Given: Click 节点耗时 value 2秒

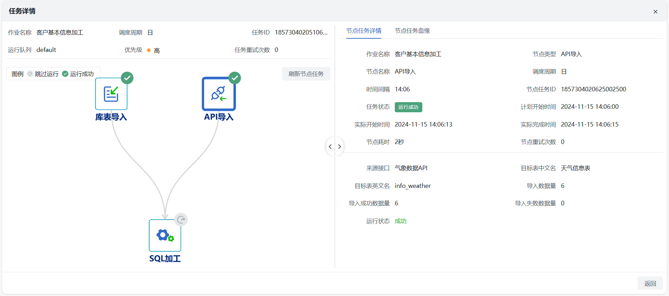Looking at the screenshot, I should click(399, 142).
